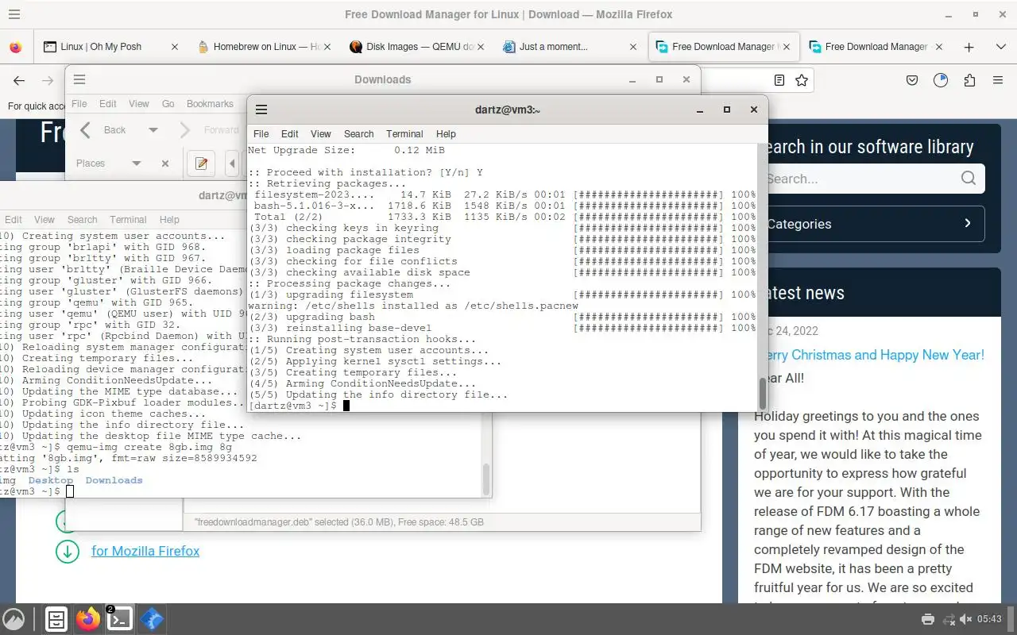
Task: Click the Forward button in Downloads window
Action: 208,130
